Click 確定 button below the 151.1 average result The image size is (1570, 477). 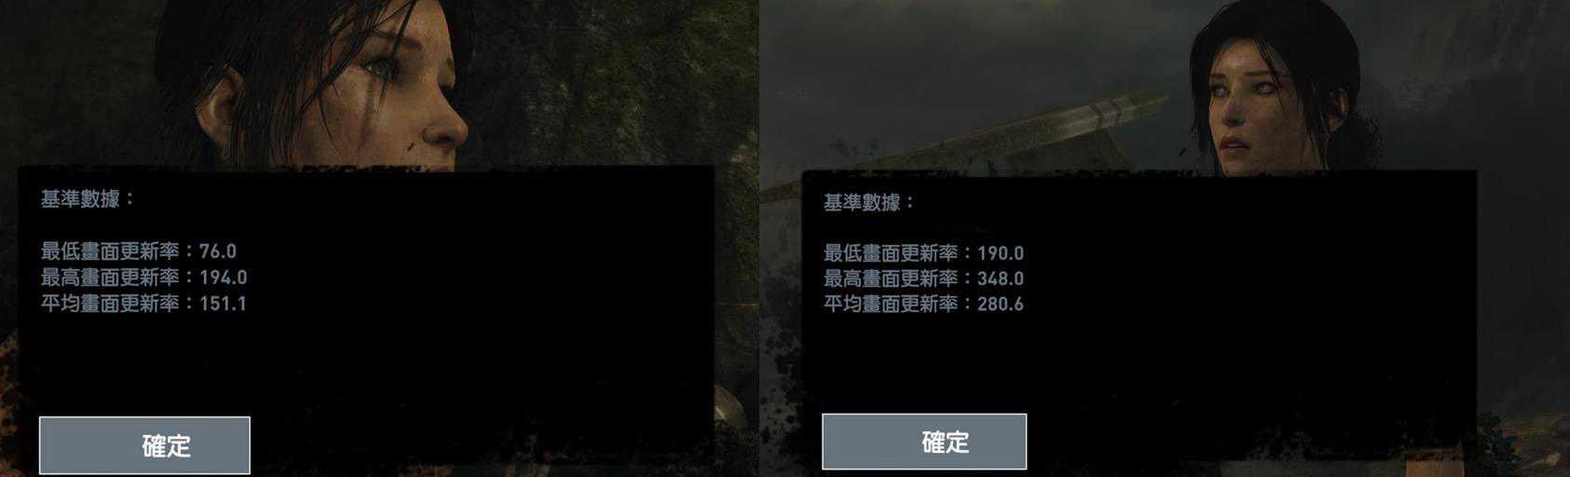144,445
